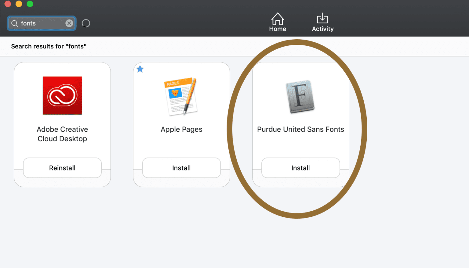Click the loading spinner next to search
Image resolution: width=469 pixels, height=268 pixels.
tap(86, 23)
